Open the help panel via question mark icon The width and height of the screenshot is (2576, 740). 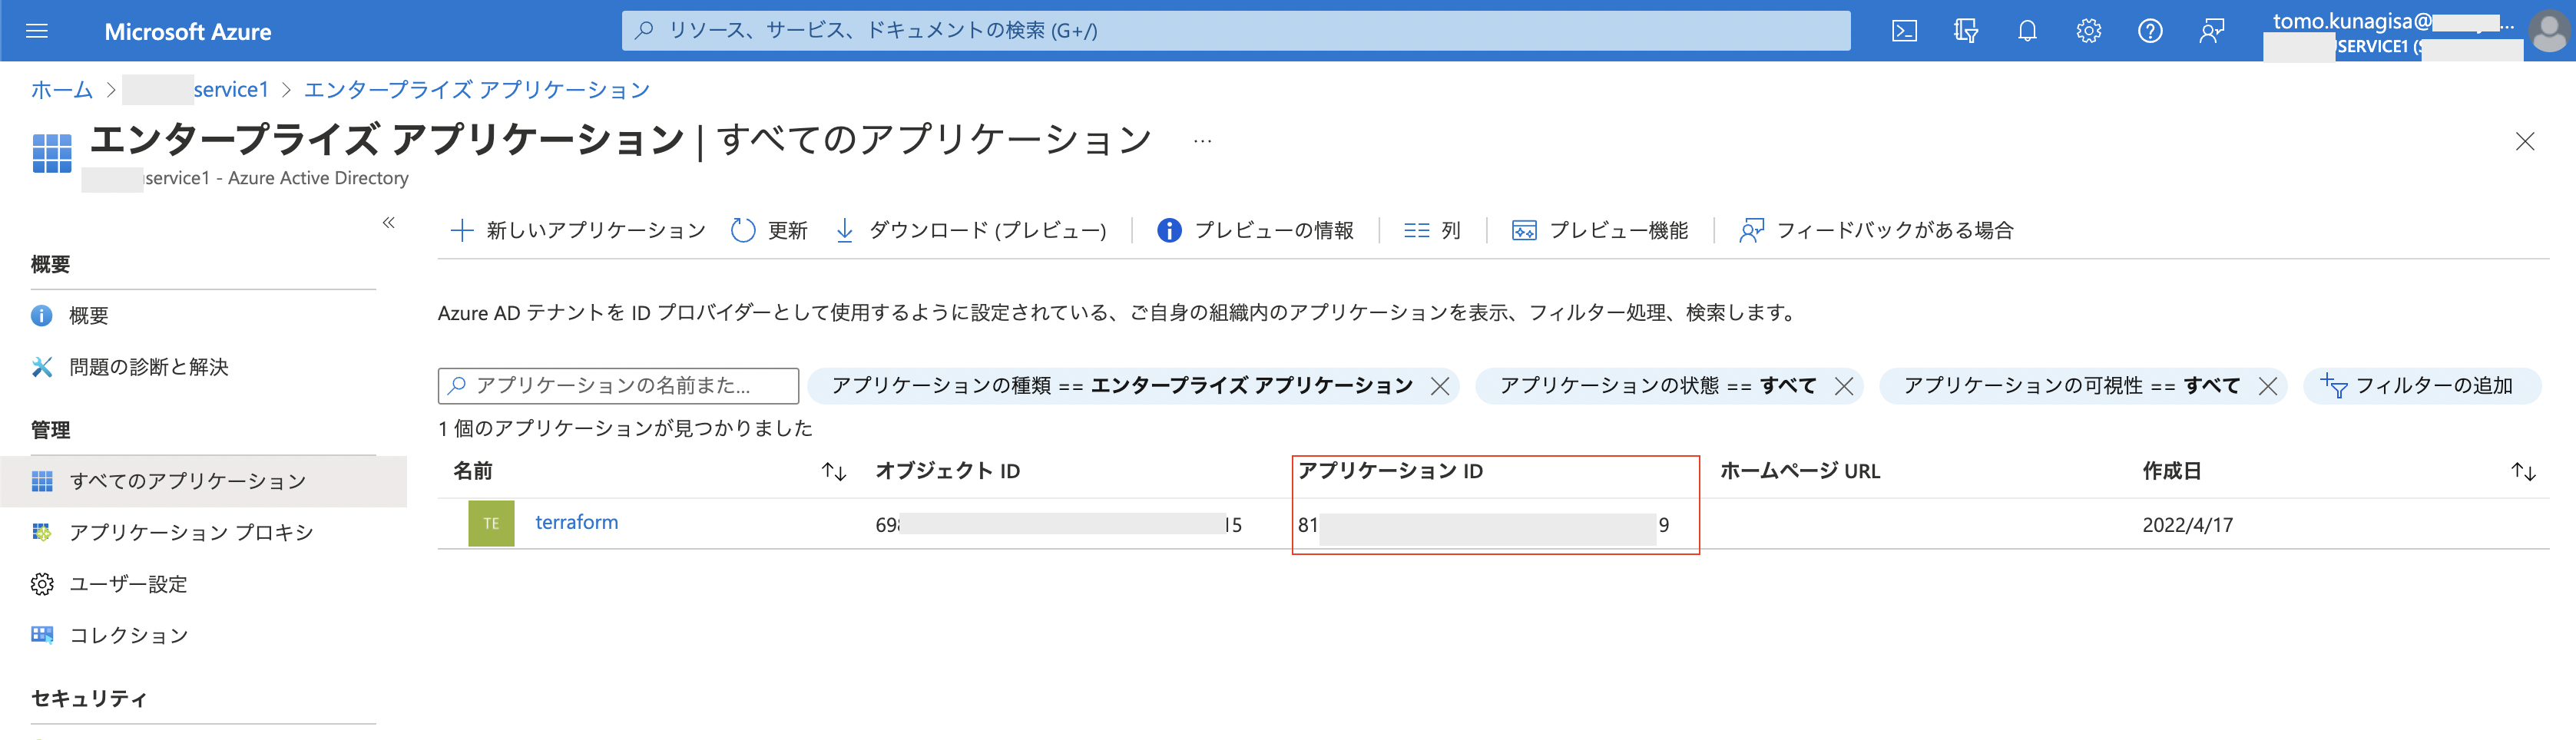(x=2150, y=31)
